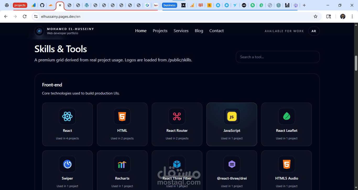Click 'Used in 2 projects' under HTML

pos(122,138)
